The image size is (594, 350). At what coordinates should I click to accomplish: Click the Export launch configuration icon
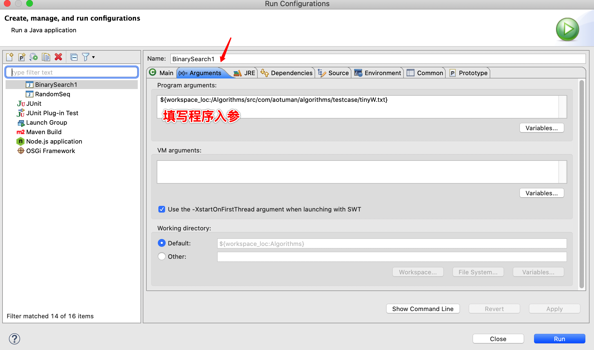coord(34,57)
